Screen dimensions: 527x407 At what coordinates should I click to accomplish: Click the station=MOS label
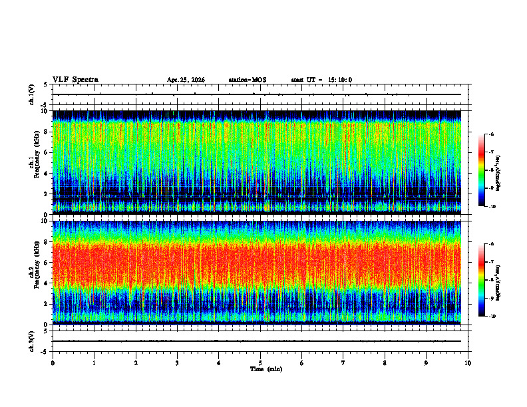(248, 80)
